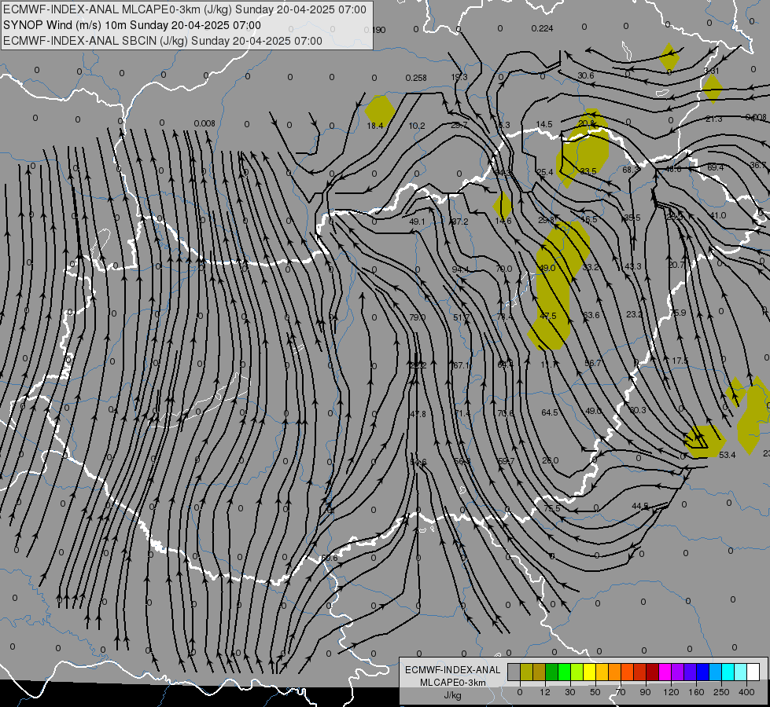Select the pure blue legend swatch
The image size is (770, 707).
point(702,672)
